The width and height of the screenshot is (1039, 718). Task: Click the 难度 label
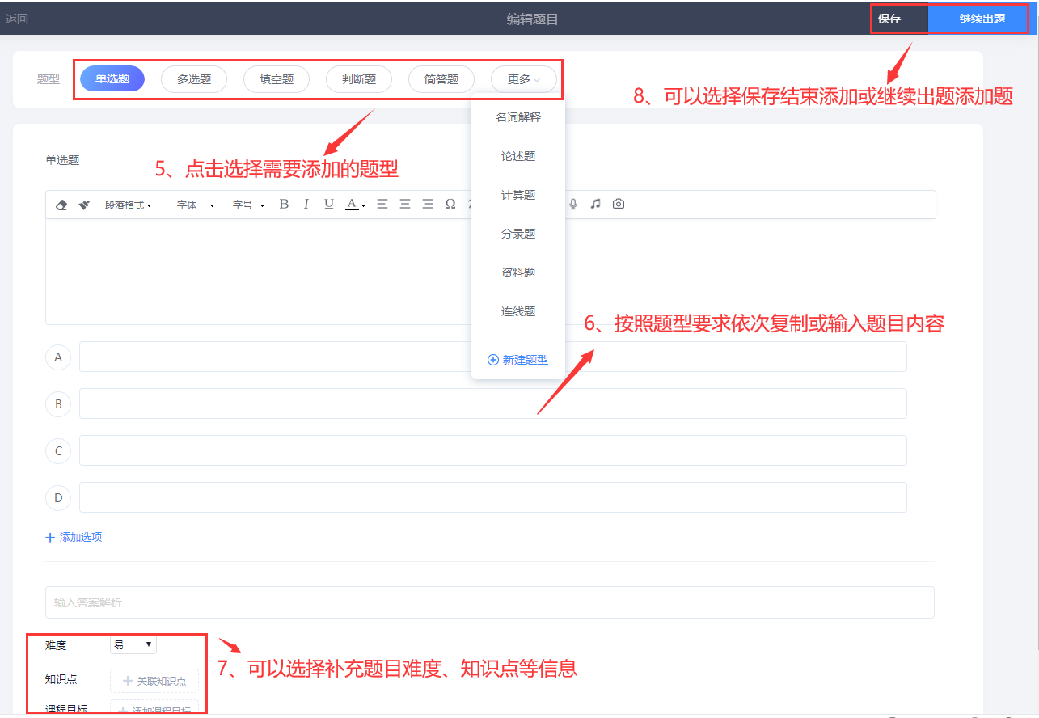click(x=56, y=645)
